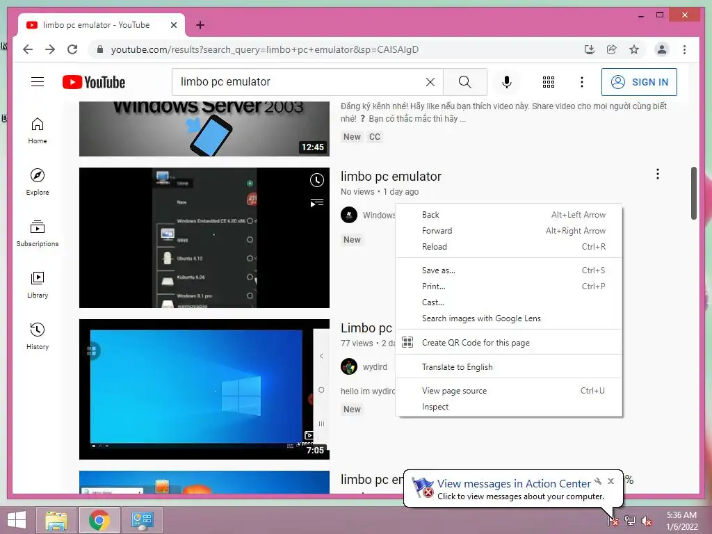Open the Control Panel taskbar icon
Screen dimensions: 712x534
click(x=143, y=520)
